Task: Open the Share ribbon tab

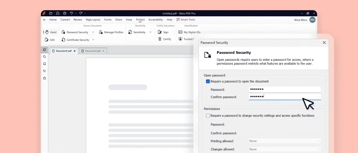Action: pyautogui.click(x=119, y=20)
